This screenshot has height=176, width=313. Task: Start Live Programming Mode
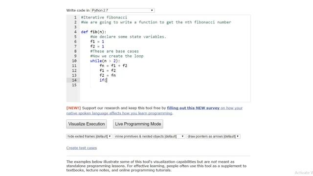[x=138, y=124]
